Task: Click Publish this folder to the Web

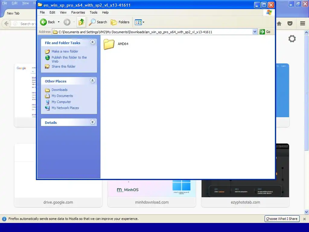Action: pos(69,59)
